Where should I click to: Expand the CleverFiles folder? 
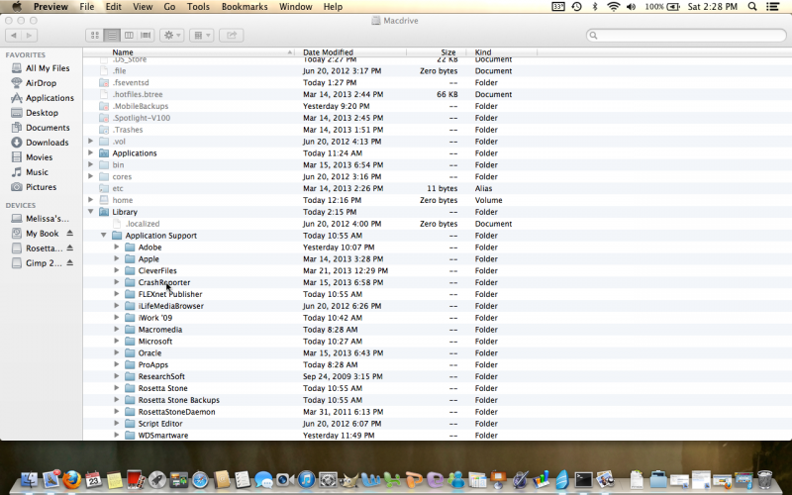tap(117, 270)
